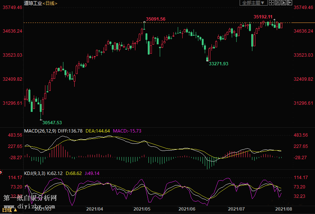Screen dimensions: 315x214
Task: Click the DEA:144.64 yellow value label
Action: pos(98,131)
